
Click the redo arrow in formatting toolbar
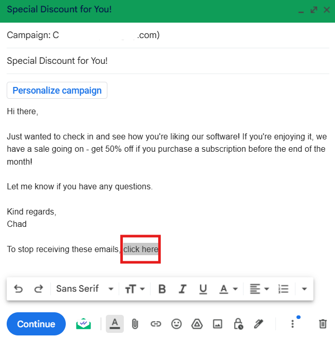pos(39,289)
